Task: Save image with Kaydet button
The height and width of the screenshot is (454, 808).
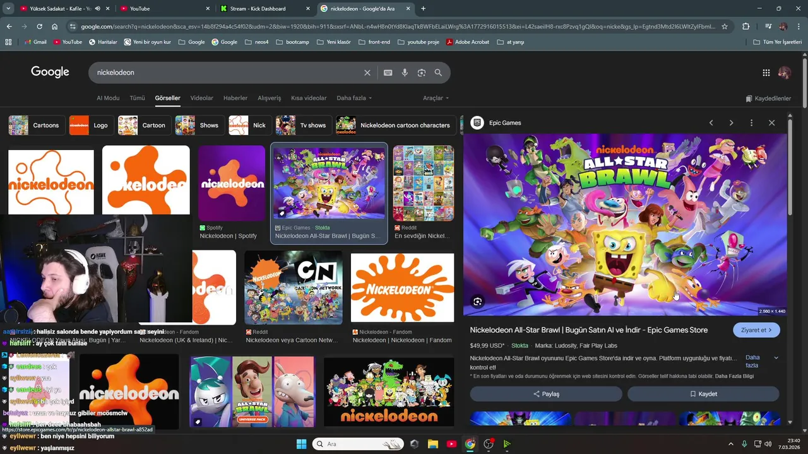Action: click(x=703, y=394)
